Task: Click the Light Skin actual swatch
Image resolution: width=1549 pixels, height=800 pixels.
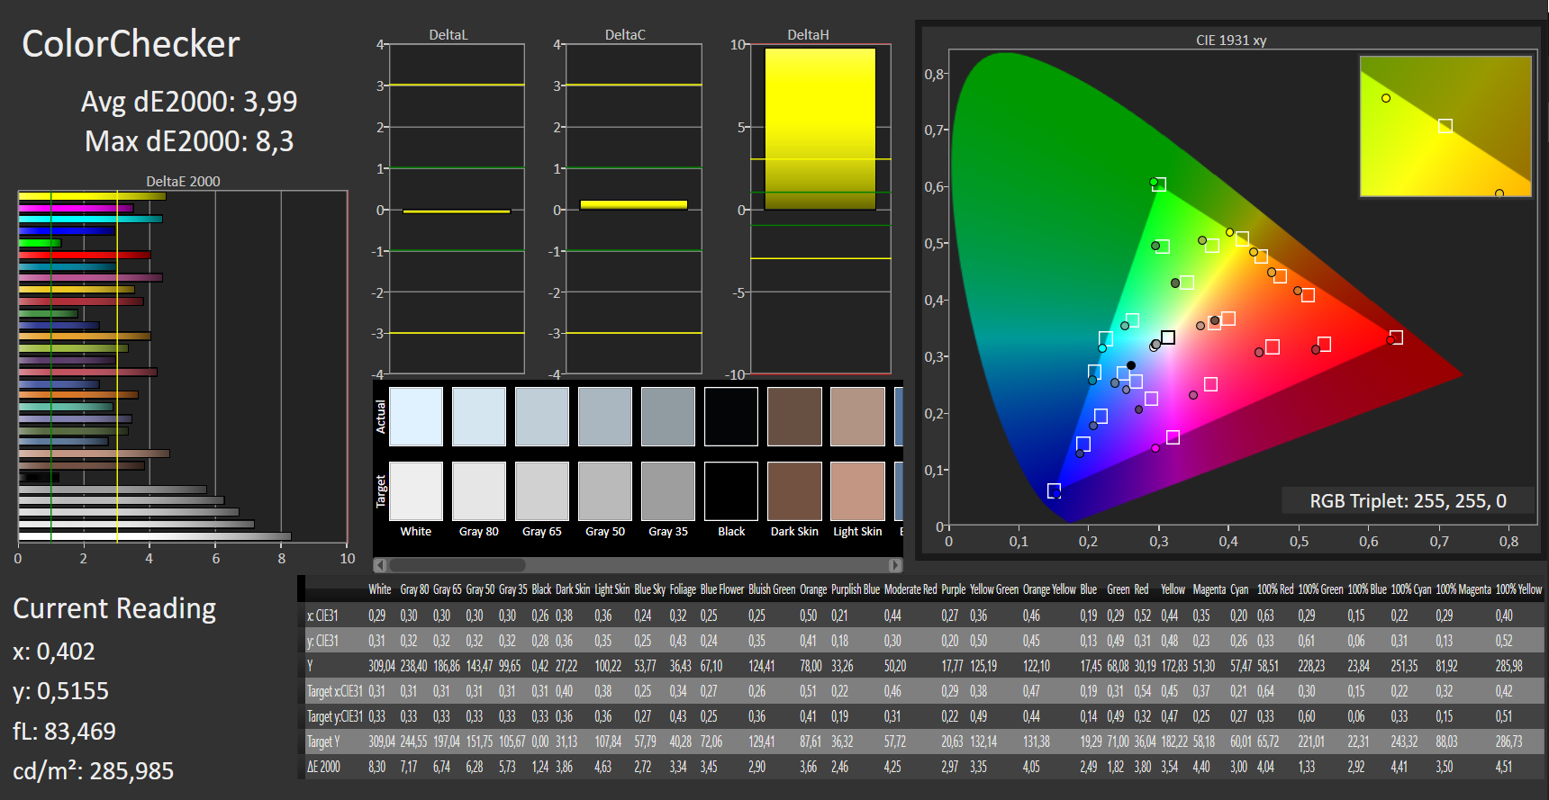Action: click(857, 417)
